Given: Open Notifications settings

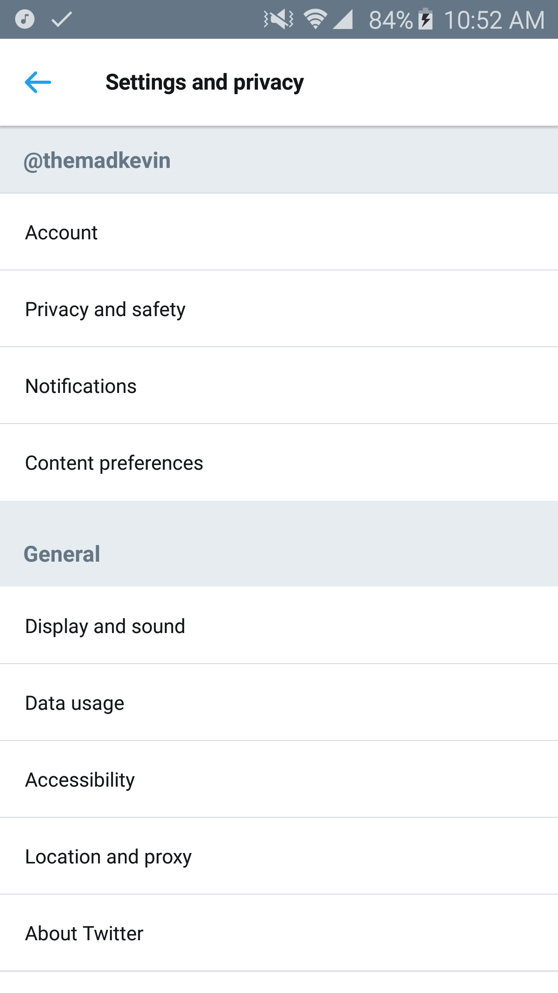Looking at the screenshot, I should click(279, 386).
